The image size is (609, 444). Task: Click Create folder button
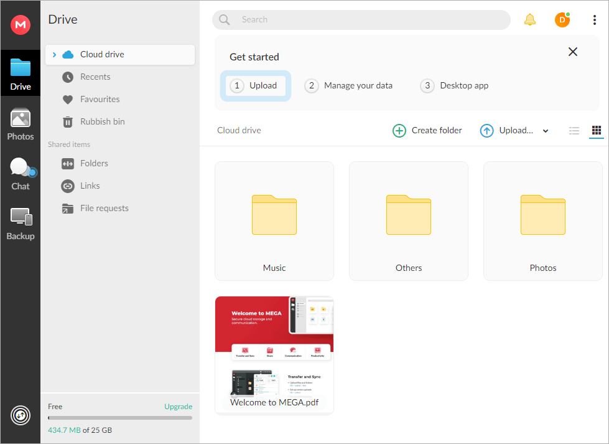(x=427, y=131)
